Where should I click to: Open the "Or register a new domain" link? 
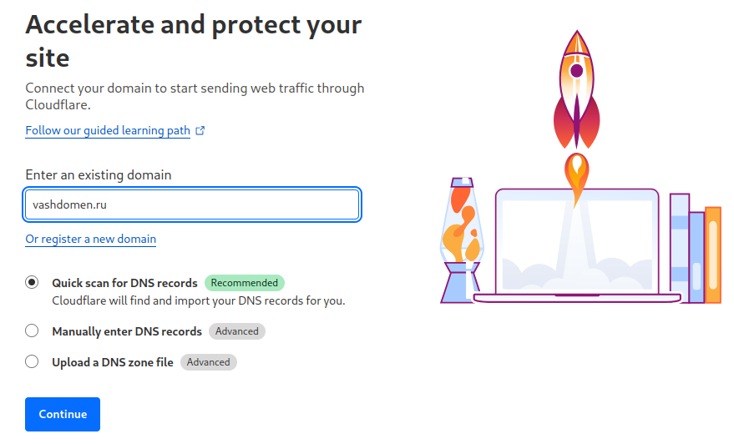pos(90,240)
